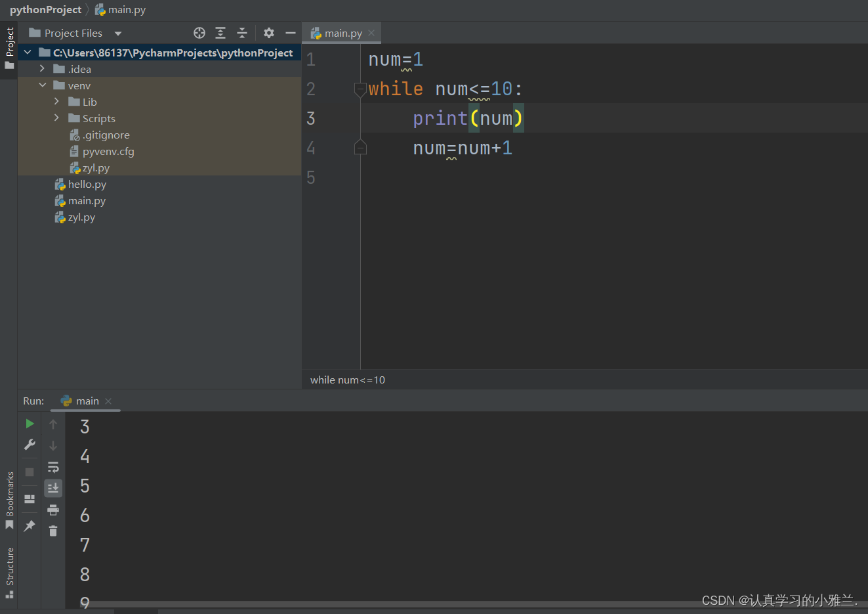Click line number 5 in gutter
Image resolution: width=868 pixels, height=614 pixels.
(x=311, y=178)
